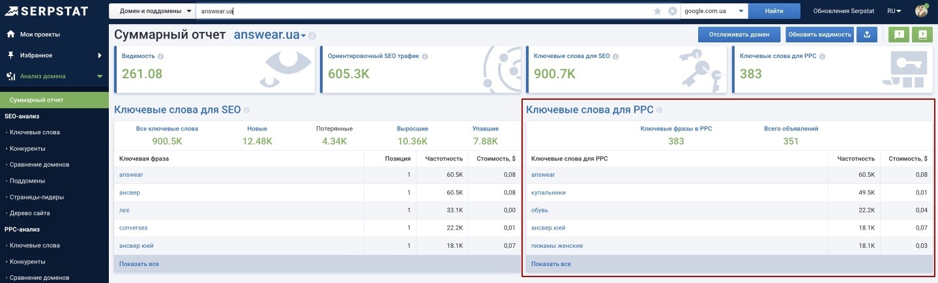
Task: Open Выросшие 10.36K keywords link
Action: click(412, 135)
